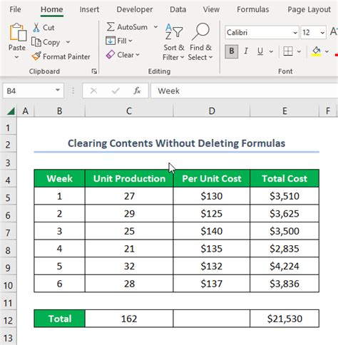Expand the Fill Color dropdown arrow
The image size is (338, 345).
[x=327, y=51]
